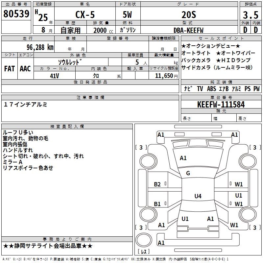Select the registration month 8

43,30
